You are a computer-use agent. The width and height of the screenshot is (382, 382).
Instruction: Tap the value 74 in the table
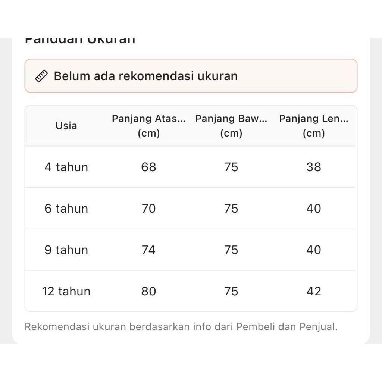click(x=148, y=250)
